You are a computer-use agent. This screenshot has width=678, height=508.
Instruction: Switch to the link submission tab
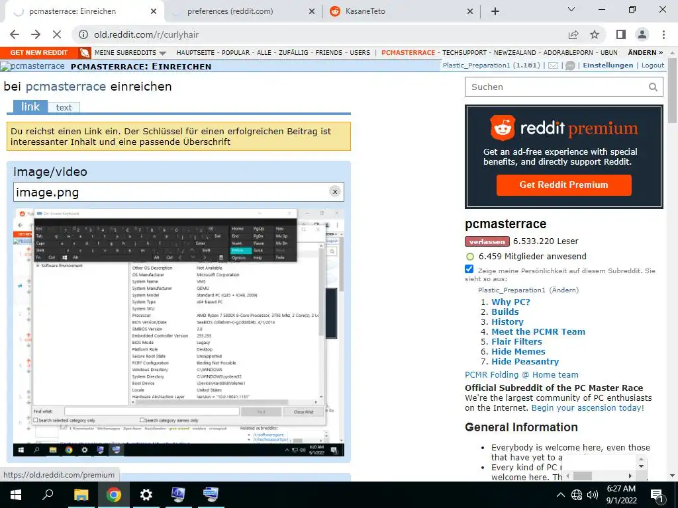pos(30,106)
